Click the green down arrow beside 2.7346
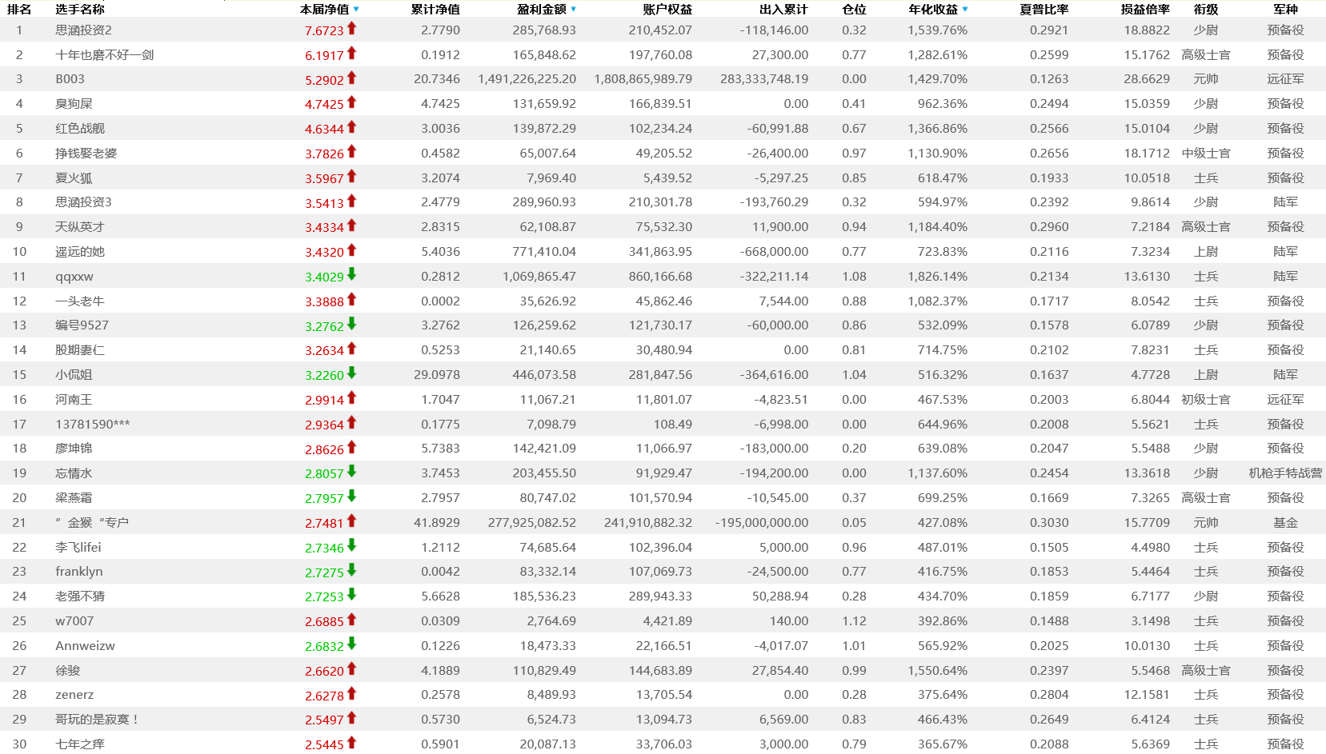 [351, 546]
